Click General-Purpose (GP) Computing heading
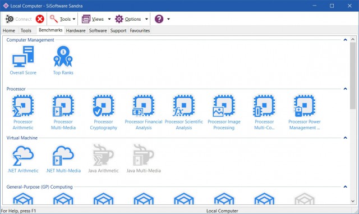 (39, 186)
